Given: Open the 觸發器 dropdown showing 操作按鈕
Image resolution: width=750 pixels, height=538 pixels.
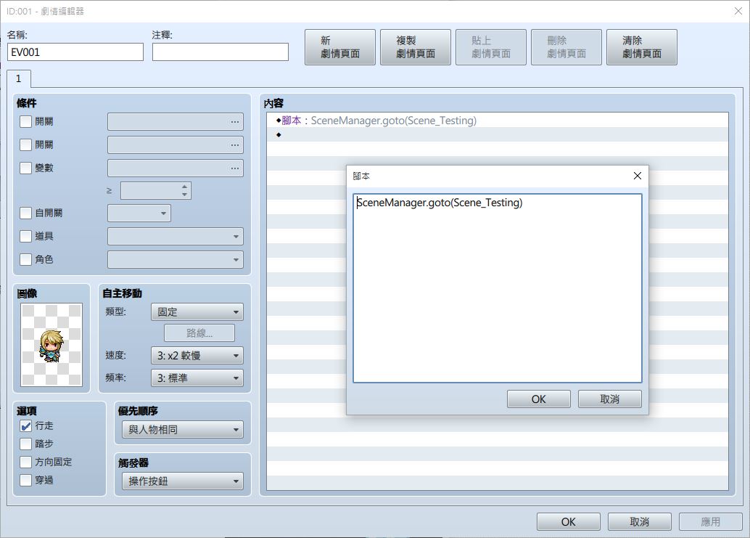Looking at the screenshot, I should point(183,481).
